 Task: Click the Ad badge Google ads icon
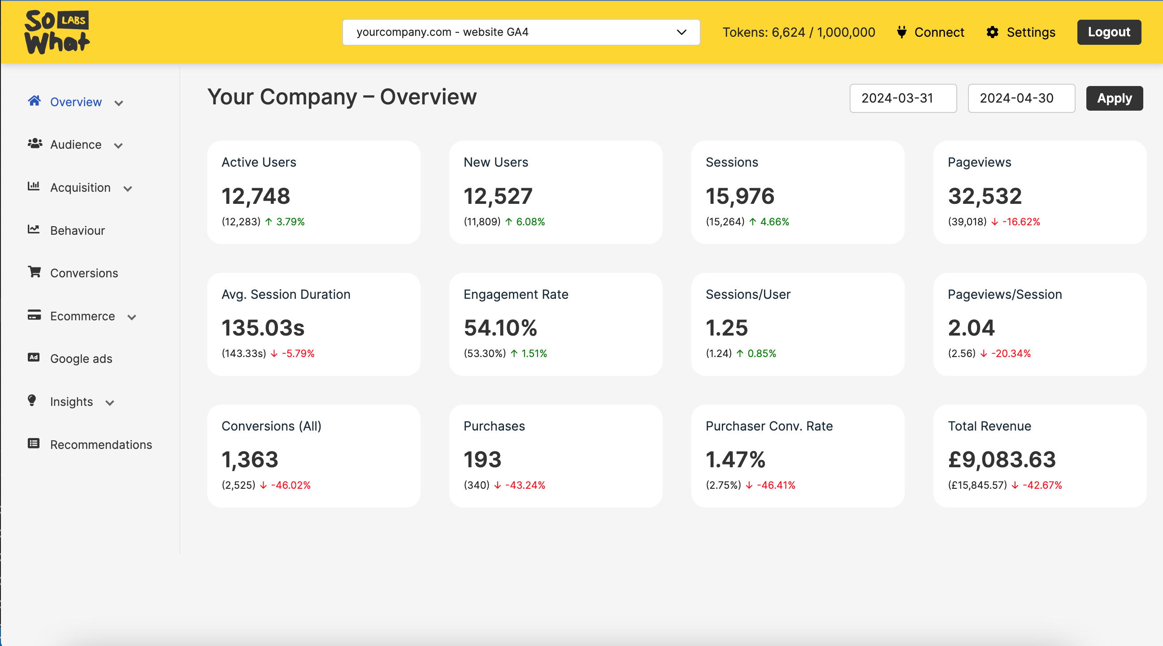pos(34,357)
